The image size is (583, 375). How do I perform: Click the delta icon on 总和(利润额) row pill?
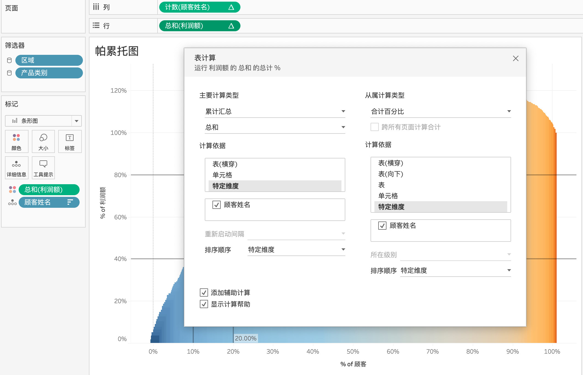click(232, 26)
